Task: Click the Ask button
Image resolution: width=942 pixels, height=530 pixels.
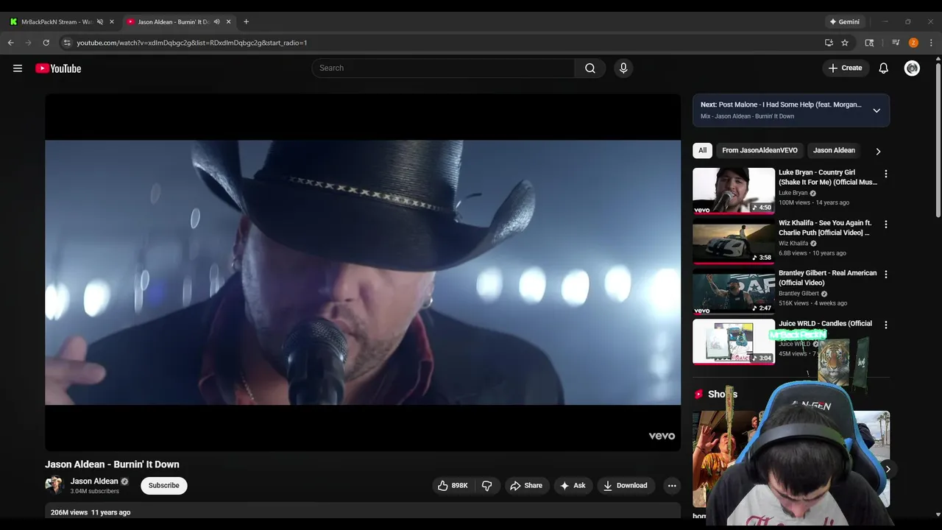Action: [573, 486]
